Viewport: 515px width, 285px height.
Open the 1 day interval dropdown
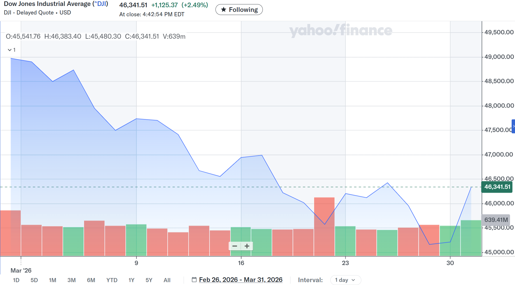pyautogui.click(x=345, y=280)
